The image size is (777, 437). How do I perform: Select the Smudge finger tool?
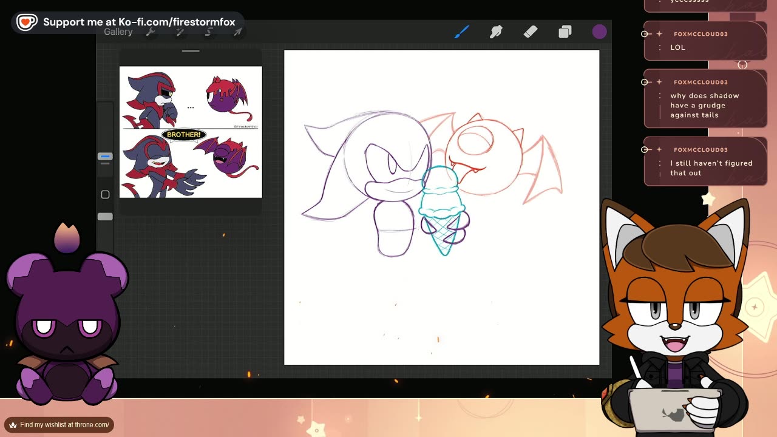click(x=496, y=32)
